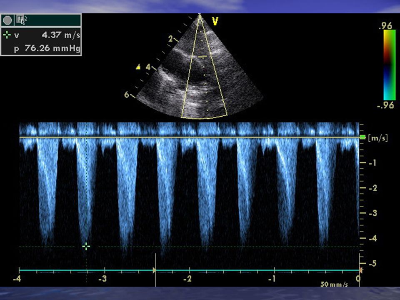Click the gray octagon icon in the measurement panel
This screenshot has height=300, width=400.
coord(7,20)
